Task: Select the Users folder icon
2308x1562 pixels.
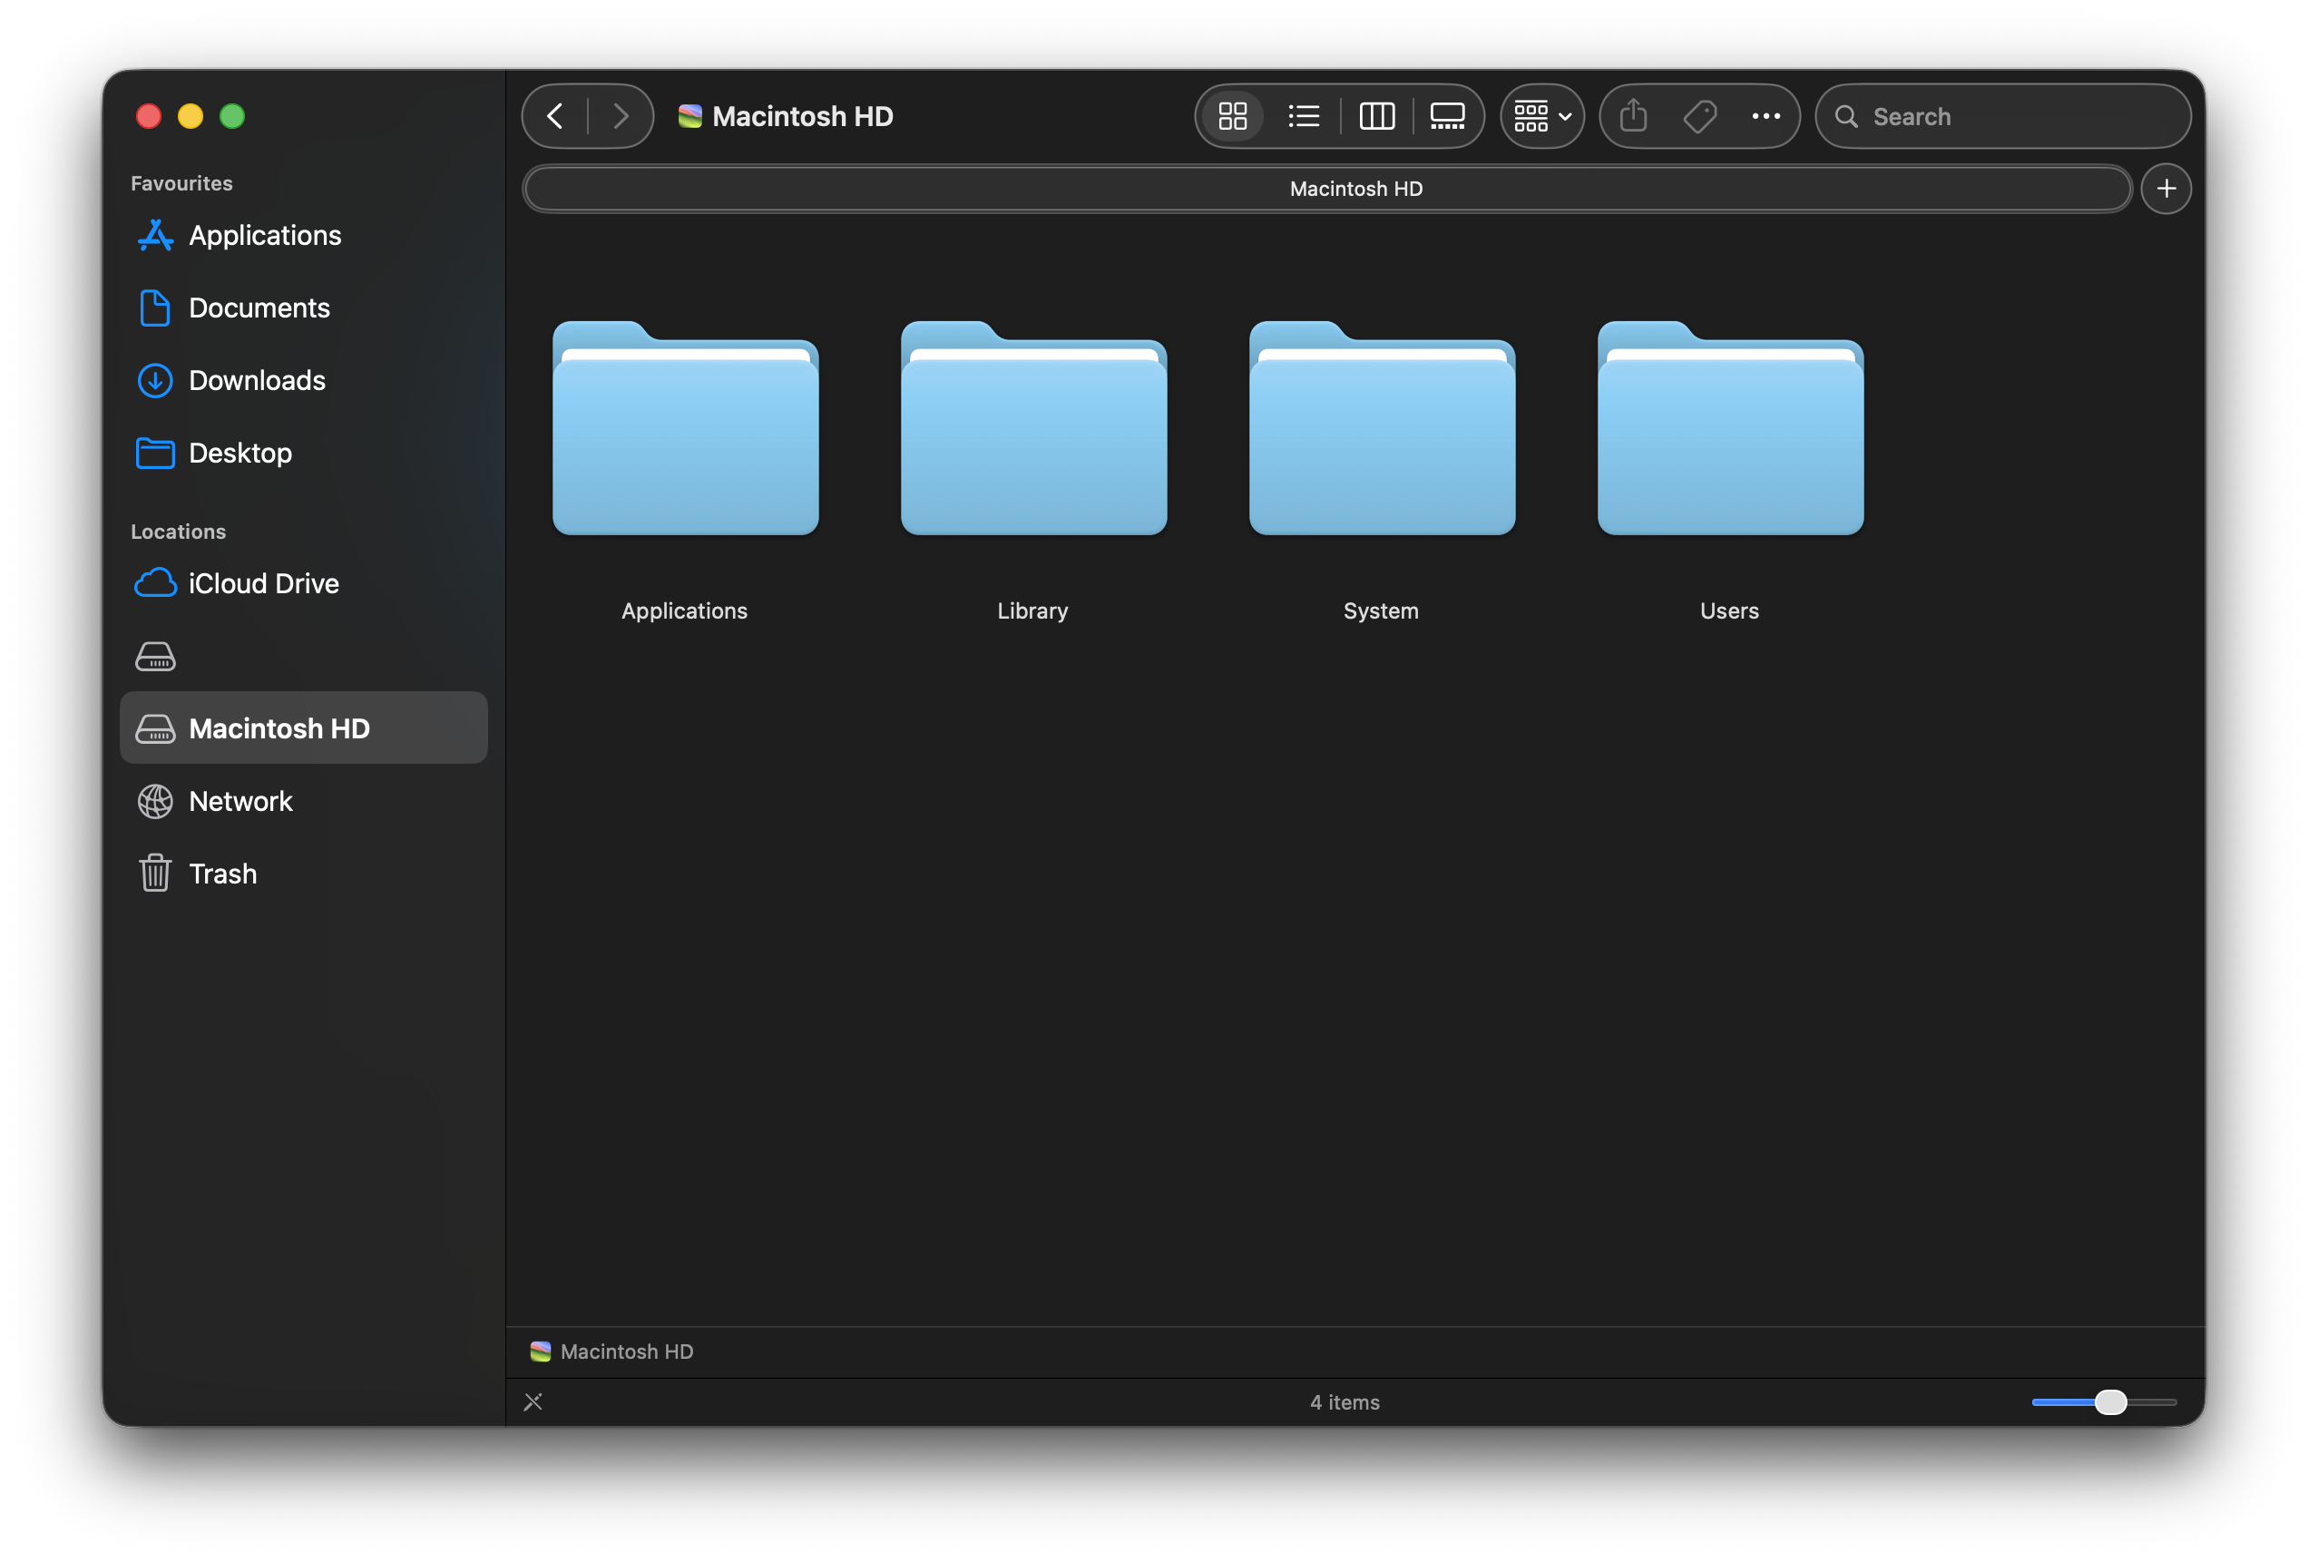Action: 1731,428
